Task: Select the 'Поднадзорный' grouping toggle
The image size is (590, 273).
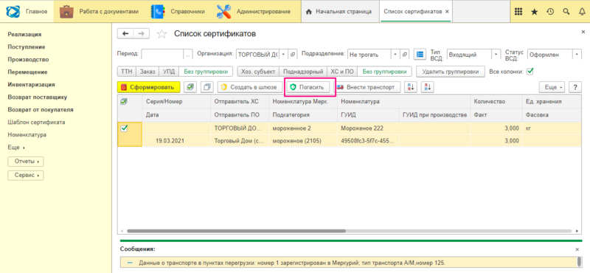Action: [x=303, y=71]
